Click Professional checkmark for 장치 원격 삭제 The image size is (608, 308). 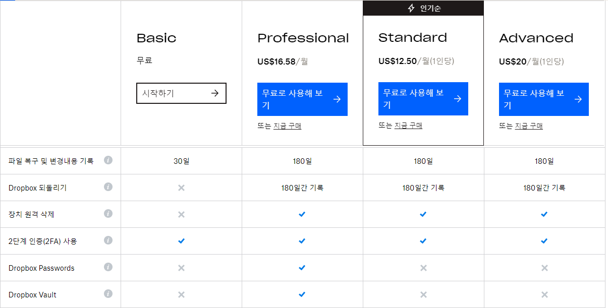coord(302,214)
